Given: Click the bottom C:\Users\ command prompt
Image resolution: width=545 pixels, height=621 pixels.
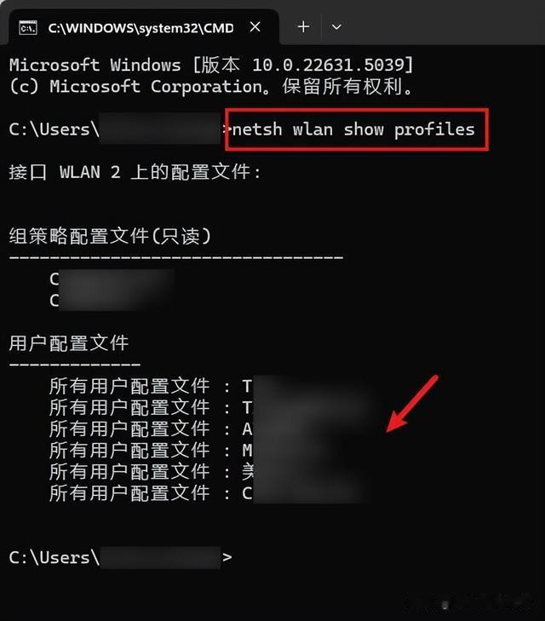Looking at the screenshot, I should click(x=120, y=557).
